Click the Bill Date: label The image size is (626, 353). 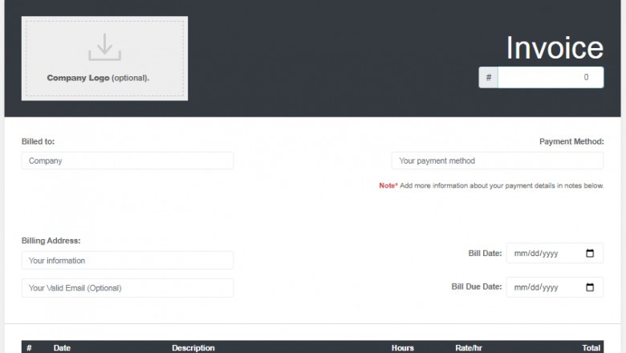coord(485,254)
